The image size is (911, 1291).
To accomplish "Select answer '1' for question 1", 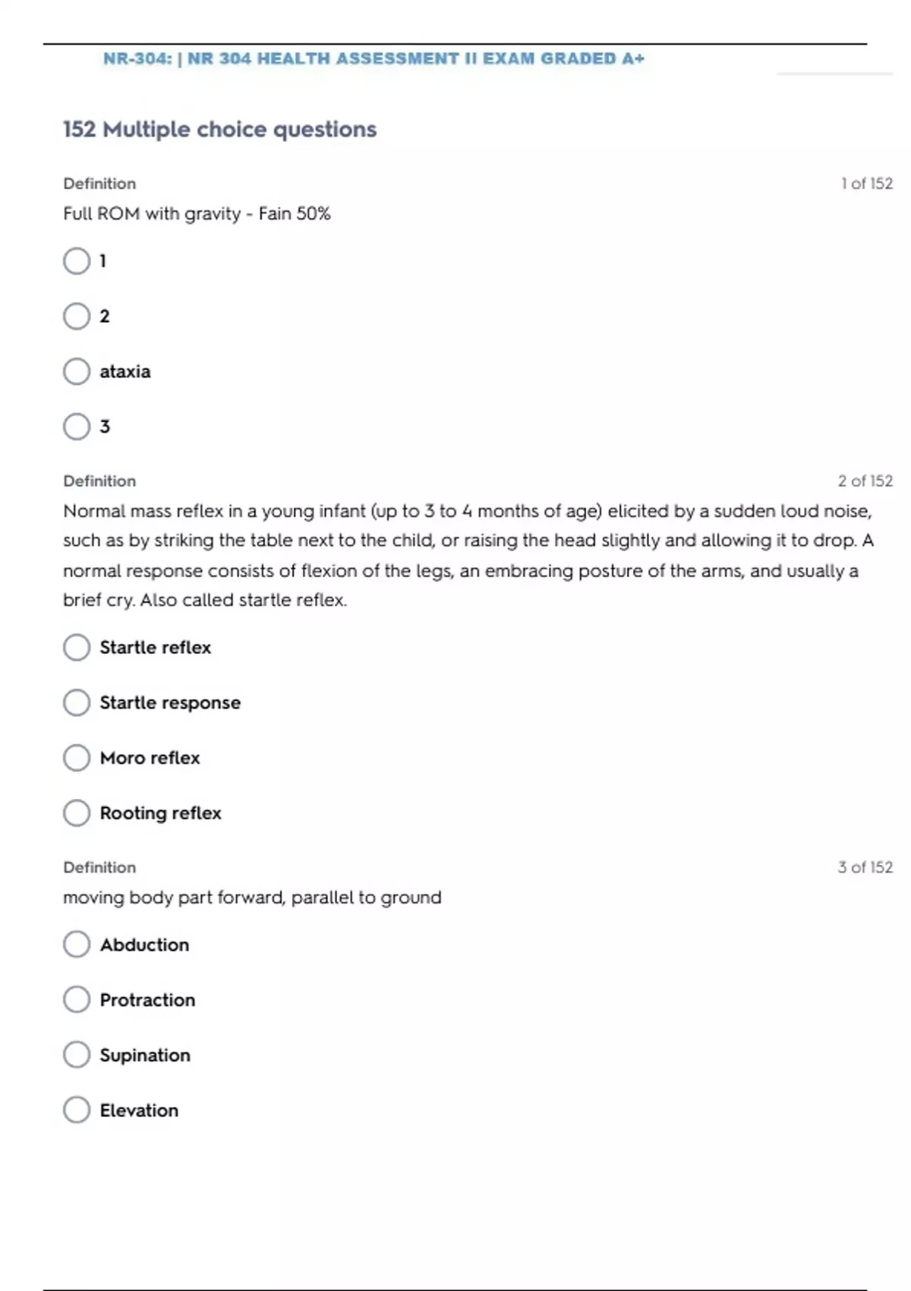I will [77, 261].
